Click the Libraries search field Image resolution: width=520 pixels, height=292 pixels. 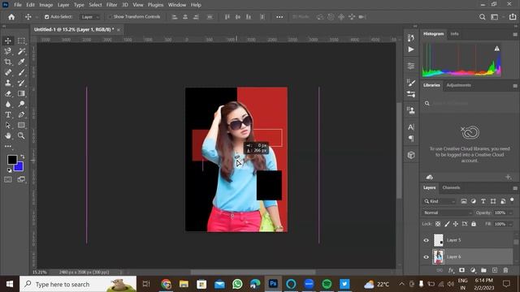[x=470, y=103]
